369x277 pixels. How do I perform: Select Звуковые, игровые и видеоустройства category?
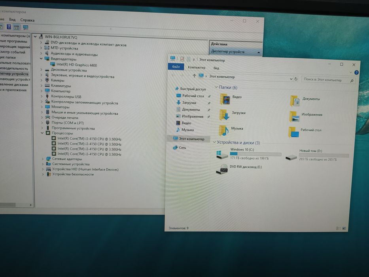(x=79, y=76)
